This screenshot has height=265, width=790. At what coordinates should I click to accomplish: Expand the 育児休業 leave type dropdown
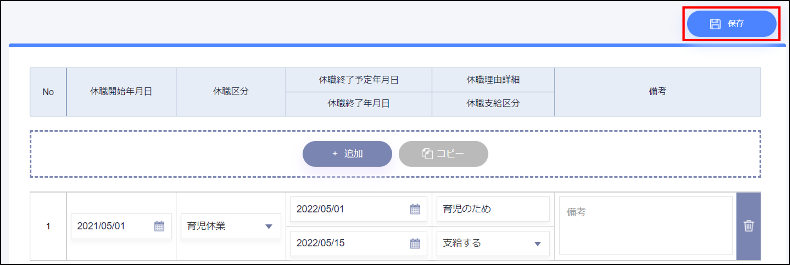coord(268,227)
